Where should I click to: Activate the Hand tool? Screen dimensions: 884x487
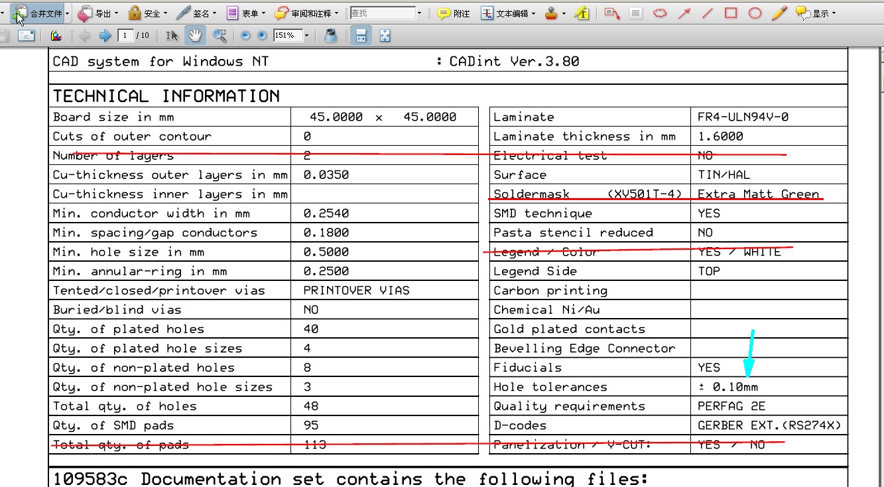[195, 36]
